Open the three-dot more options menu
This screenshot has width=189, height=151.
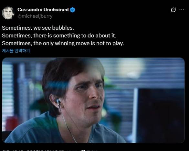point(182,10)
